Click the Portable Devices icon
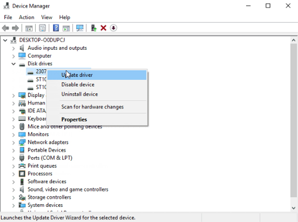Image resolution: width=298 pixels, height=222 pixels. point(22,150)
